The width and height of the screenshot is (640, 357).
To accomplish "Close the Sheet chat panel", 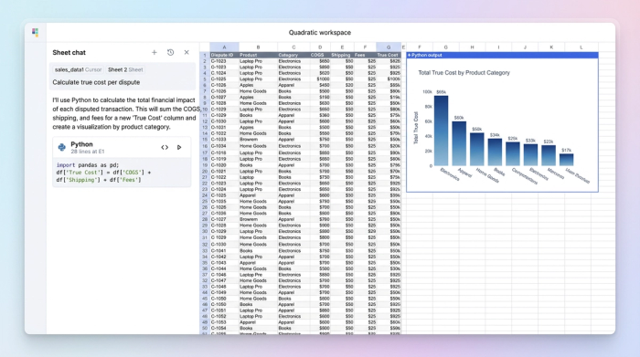I will (187, 53).
